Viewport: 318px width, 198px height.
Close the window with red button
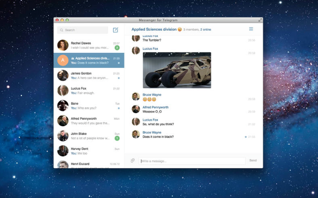pos(57,20)
